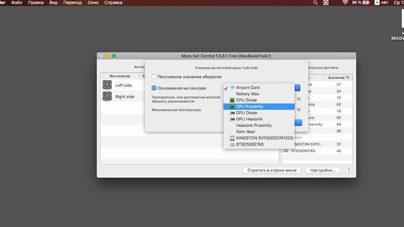Click Left side fan icon
The height and width of the screenshot is (227, 404).
coord(107,85)
